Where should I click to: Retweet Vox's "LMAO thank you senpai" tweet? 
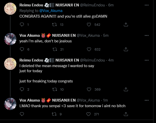click(x=54, y=114)
